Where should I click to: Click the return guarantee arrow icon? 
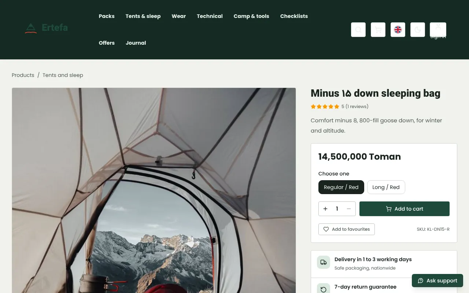tap(323, 289)
